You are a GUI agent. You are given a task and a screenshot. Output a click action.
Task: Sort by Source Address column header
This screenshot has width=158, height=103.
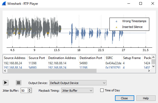click(15, 58)
